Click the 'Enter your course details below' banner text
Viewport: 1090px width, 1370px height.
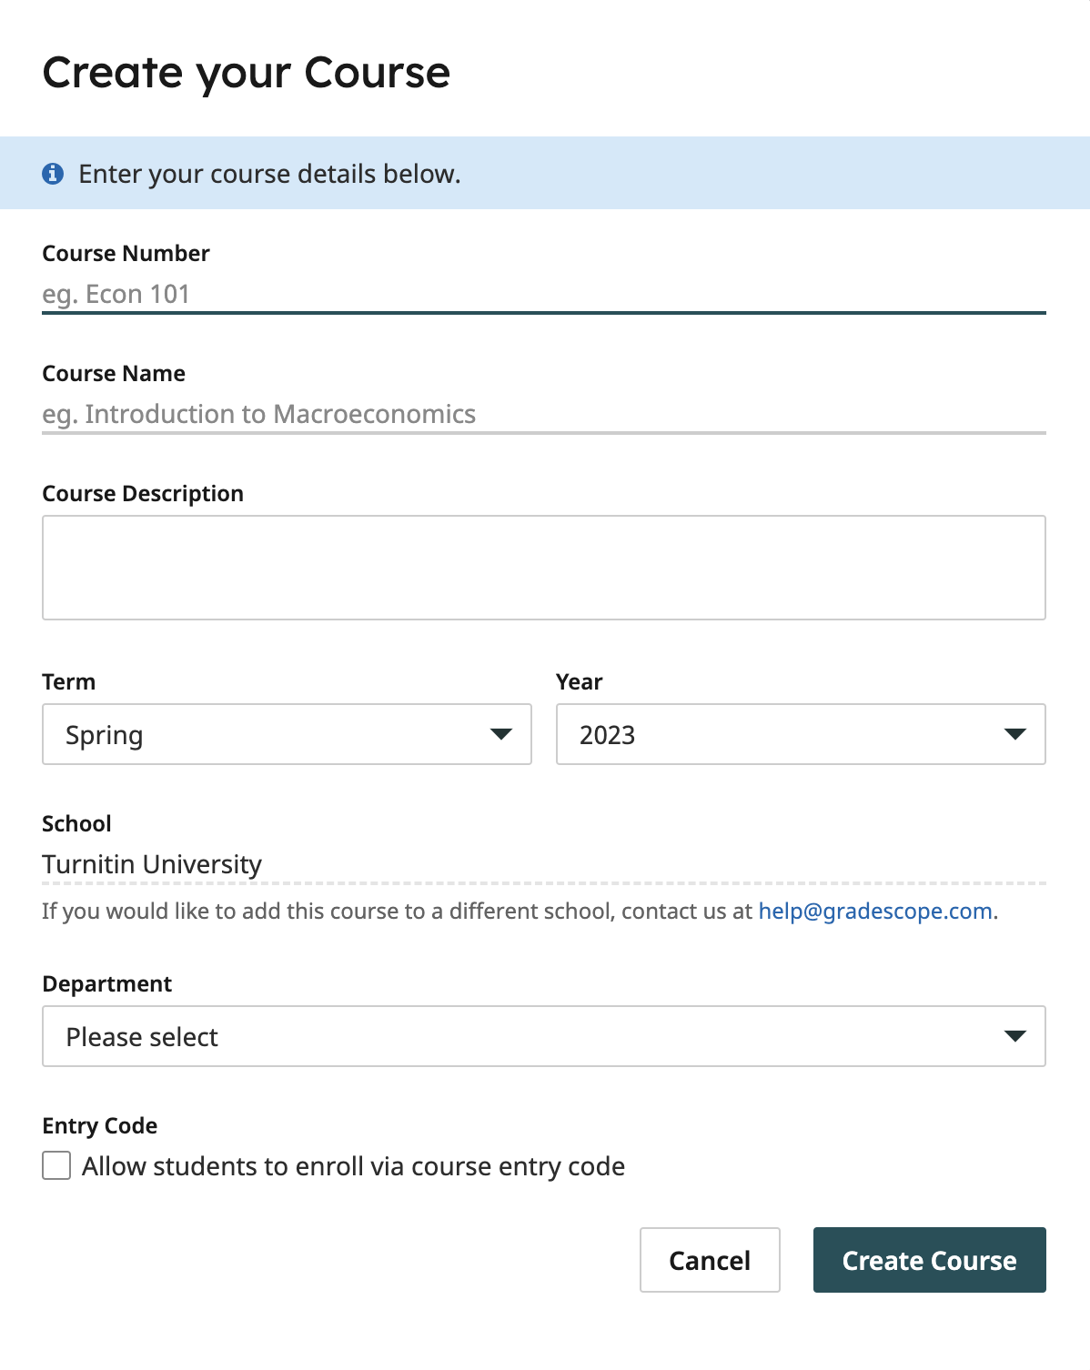[269, 174]
